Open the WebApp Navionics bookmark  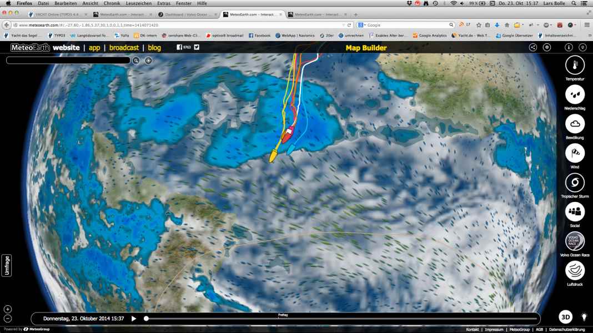tap(295, 35)
